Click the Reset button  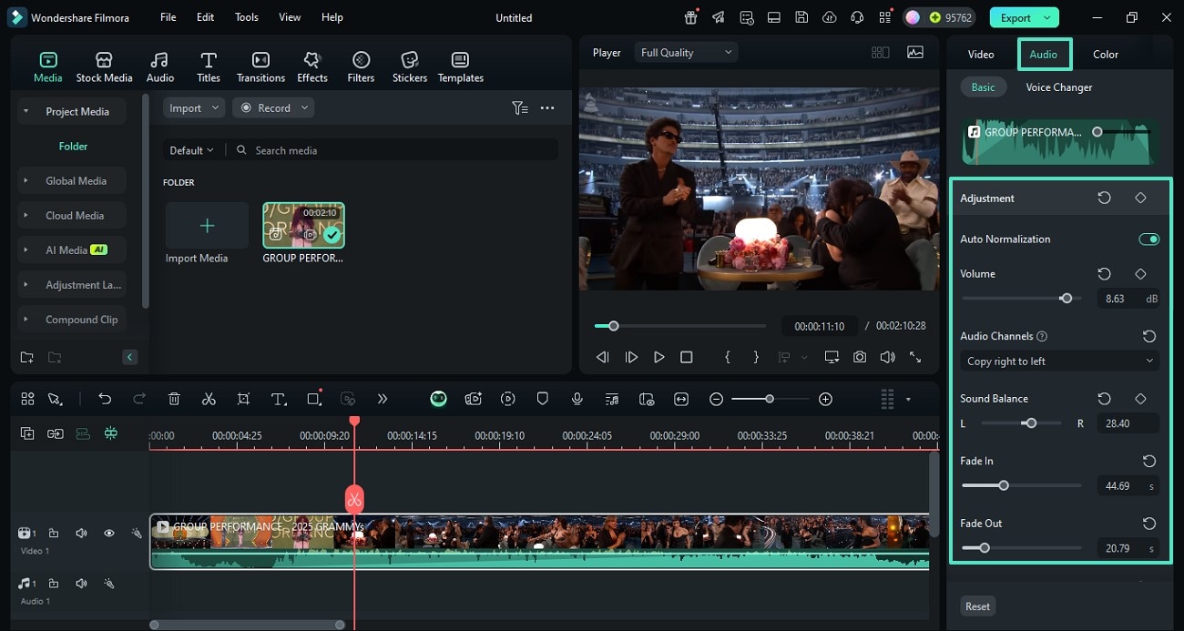point(977,606)
